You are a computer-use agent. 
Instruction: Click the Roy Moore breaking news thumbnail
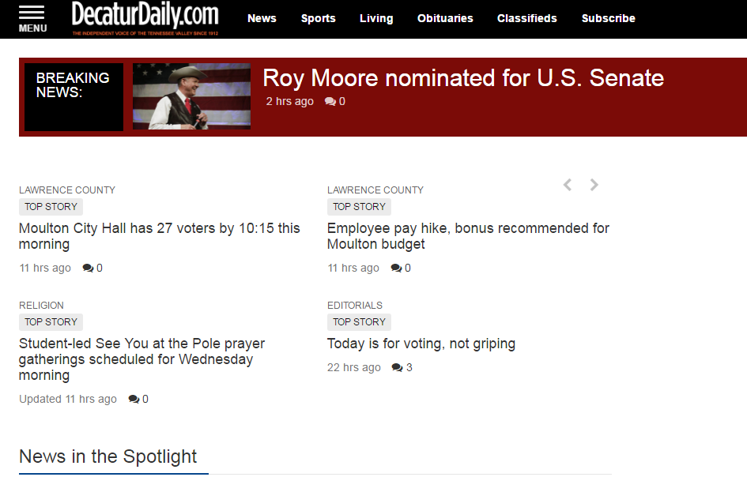(x=191, y=96)
